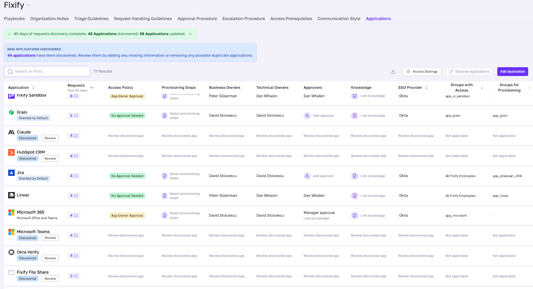
Task: Click Review button for Fixify File Share
Action: (x=50, y=279)
